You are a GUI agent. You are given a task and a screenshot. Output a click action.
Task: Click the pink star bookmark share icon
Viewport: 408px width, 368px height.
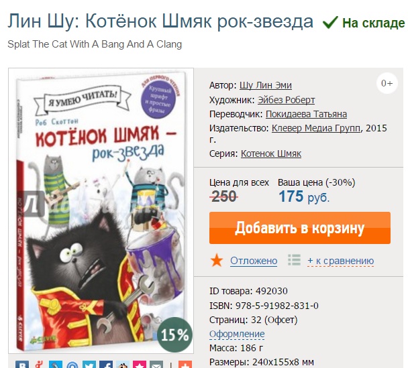point(140,365)
